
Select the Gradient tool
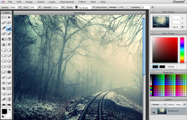point(4,39)
